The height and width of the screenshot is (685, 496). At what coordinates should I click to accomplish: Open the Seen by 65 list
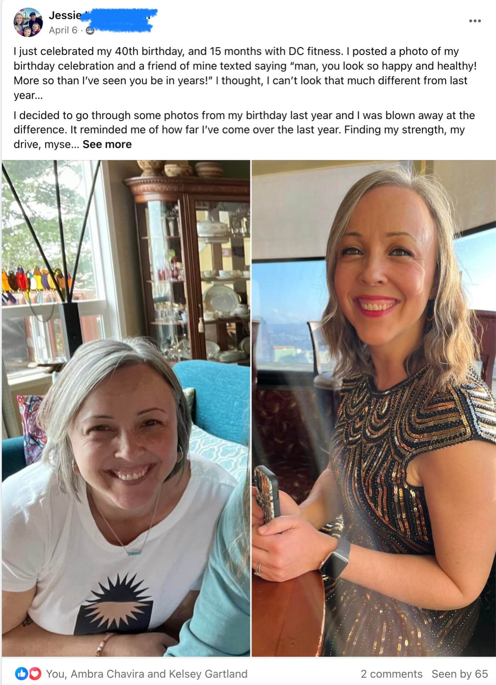click(x=460, y=674)
